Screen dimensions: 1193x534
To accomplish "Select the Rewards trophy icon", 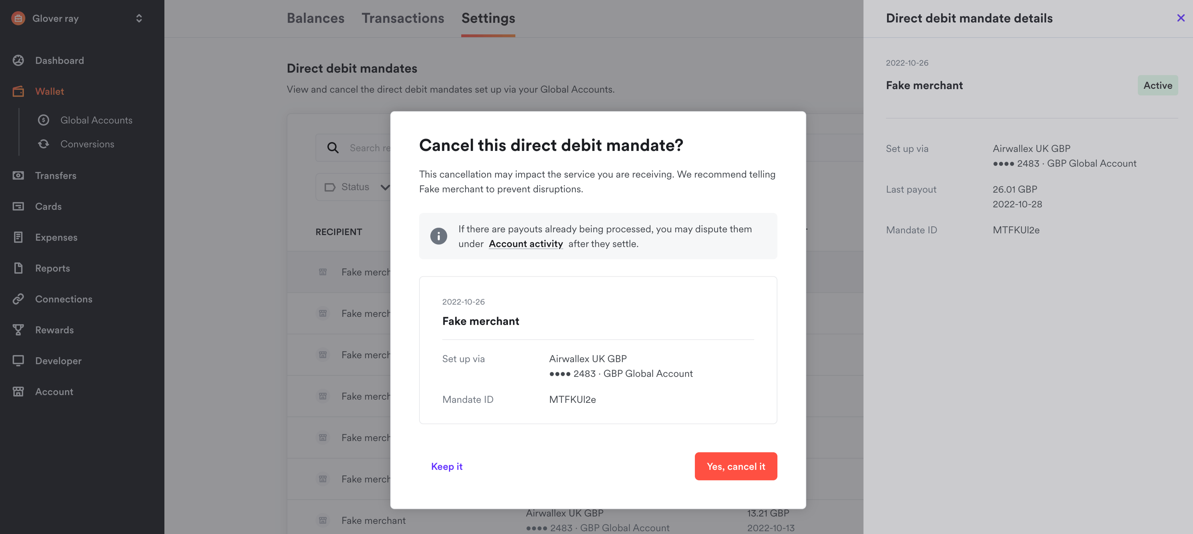I will [19, 329].
